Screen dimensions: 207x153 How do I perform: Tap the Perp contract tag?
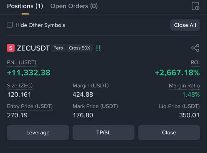58,48
